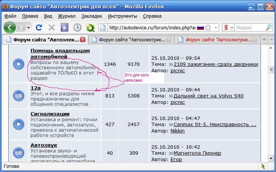Click the Russian flag icon in the address bar
Image resolution: width=276 pixels, height=172 pixels.
200,28
